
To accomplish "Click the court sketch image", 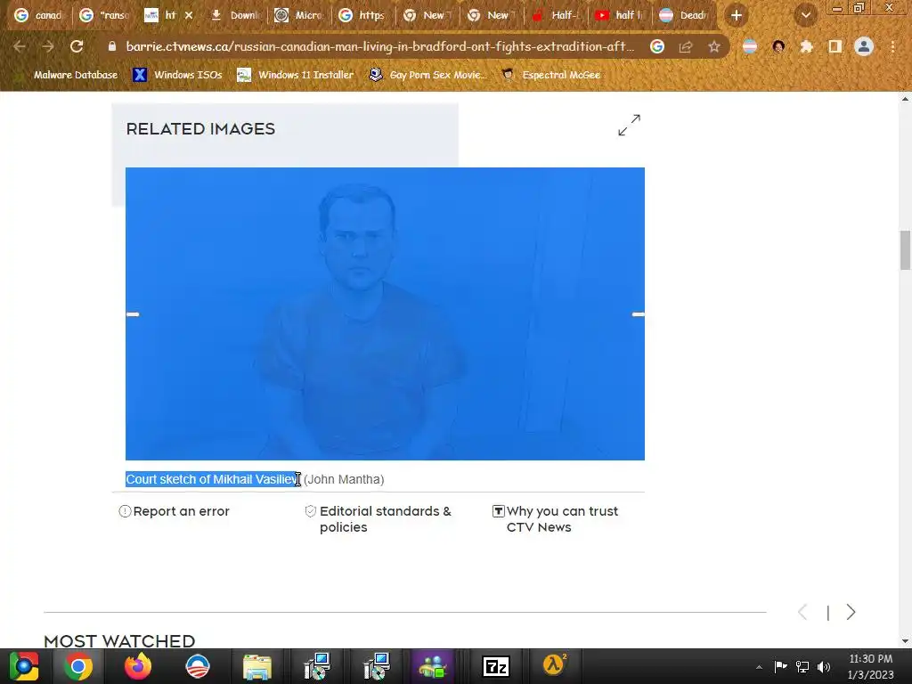I will [385, 313].
